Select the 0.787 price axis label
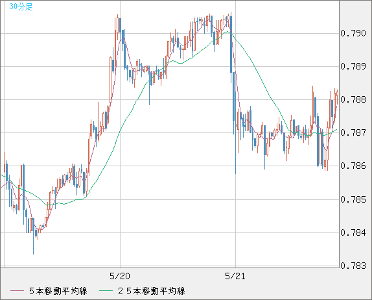Screen dimensions: 372x300 point(353,132)
